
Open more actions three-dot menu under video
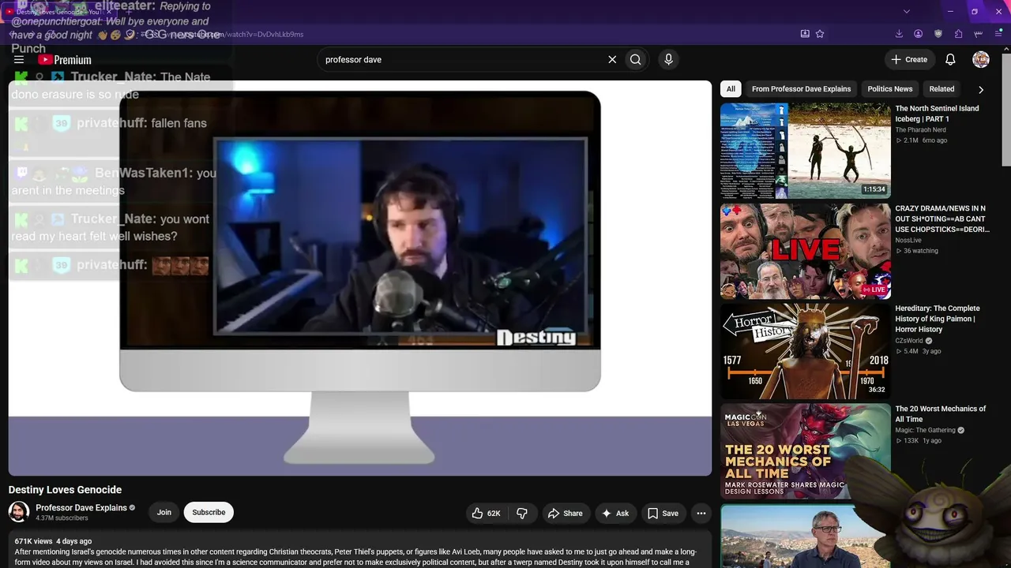coord(701,513)
